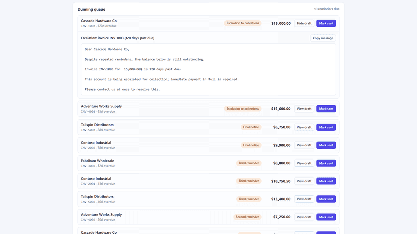Click 'INV-4001 · 95d overdue' text
Image resolution: width=417 pixels, height=234 pixels.
pyautogui.click(x=98, y=112)
